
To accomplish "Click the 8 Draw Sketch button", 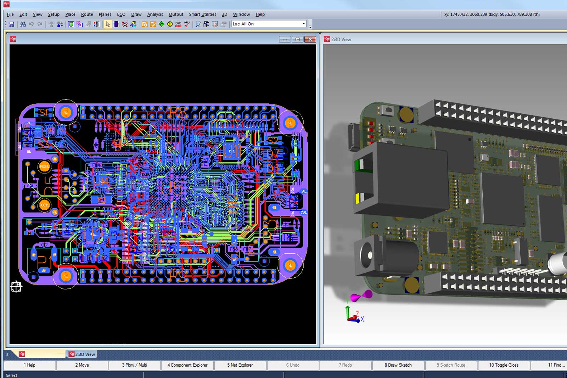I will point(398,365).
